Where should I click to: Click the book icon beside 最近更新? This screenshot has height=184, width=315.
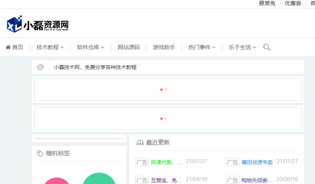(140, 142)
